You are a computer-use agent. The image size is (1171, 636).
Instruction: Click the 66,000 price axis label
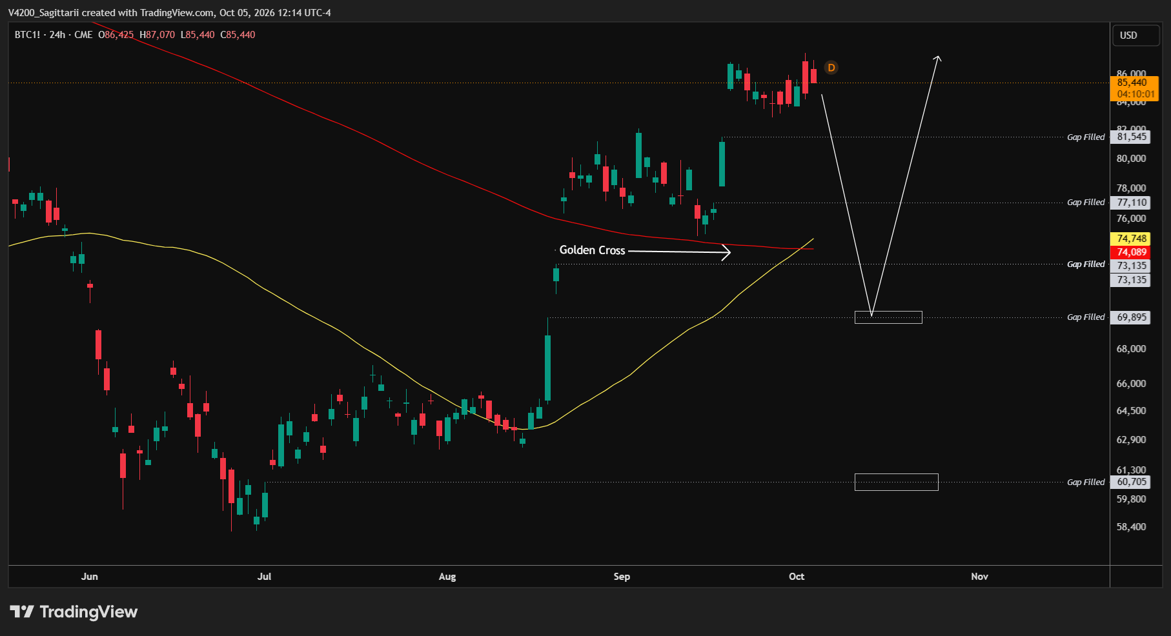pos(1131,384)
